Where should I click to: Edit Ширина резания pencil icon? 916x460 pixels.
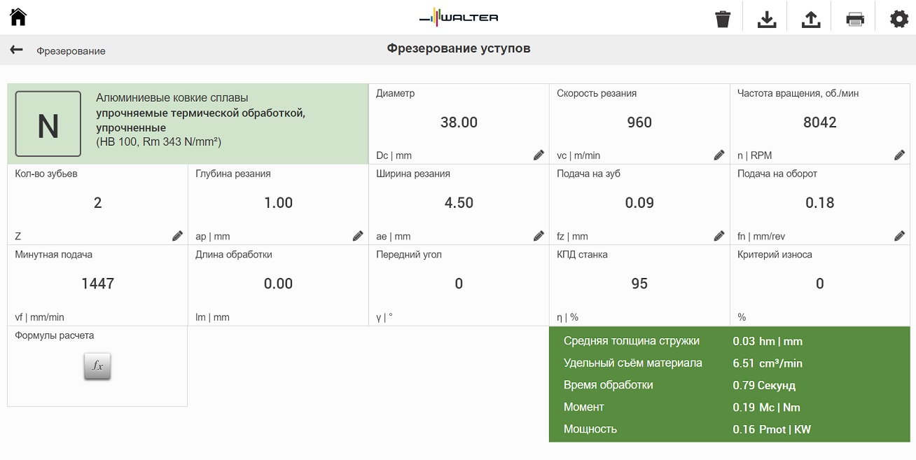click(x=539, y=236)
